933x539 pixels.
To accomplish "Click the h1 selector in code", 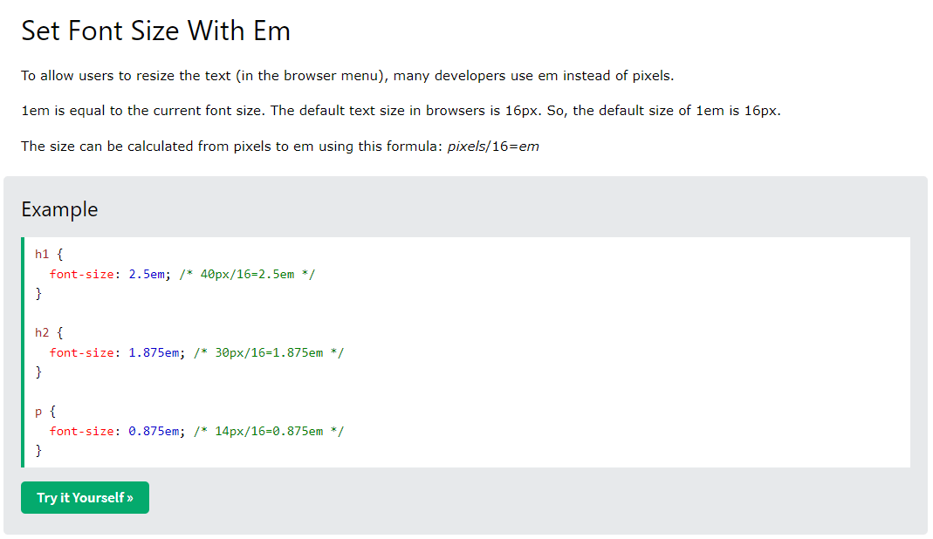I will pos(42,254).
